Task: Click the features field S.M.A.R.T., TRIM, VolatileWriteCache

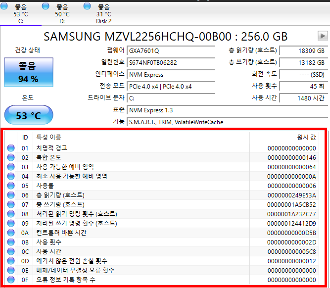Action: (x=227, y=122)
